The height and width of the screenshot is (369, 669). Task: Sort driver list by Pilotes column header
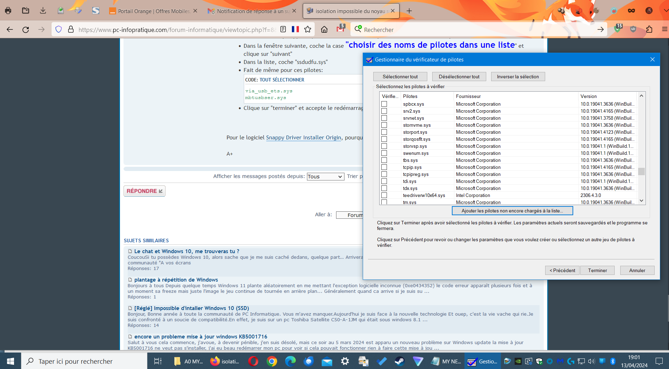[x=427, y=96]
